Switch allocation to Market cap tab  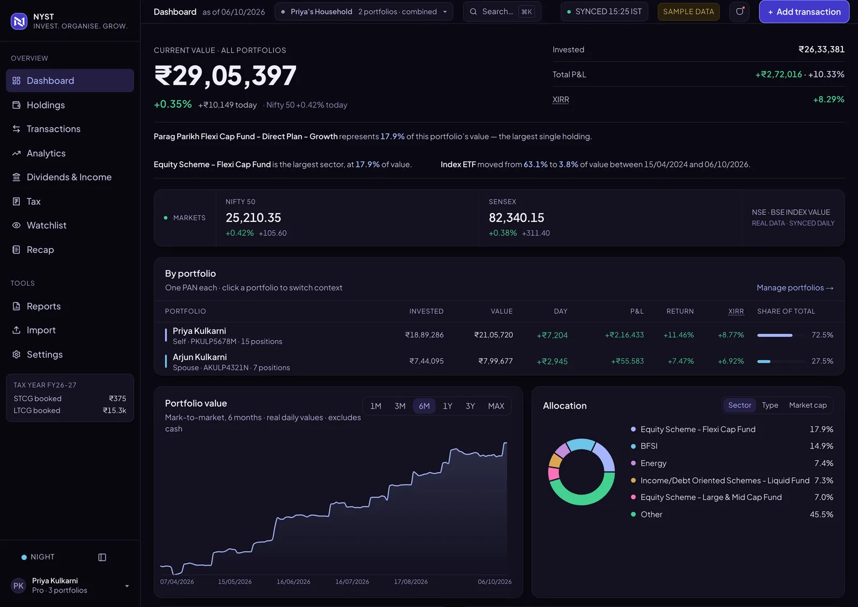(808, 405)
